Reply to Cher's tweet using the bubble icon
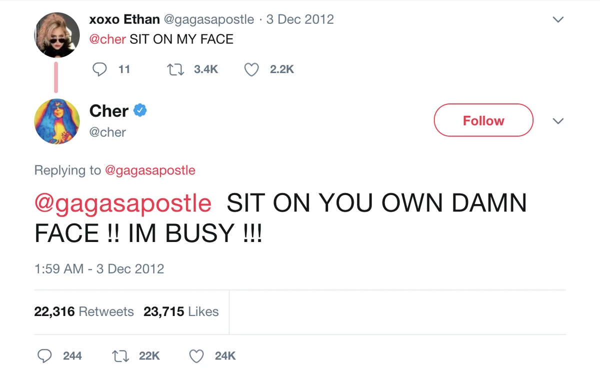Screen dimensions: 600x391 (x=45, y=356)
